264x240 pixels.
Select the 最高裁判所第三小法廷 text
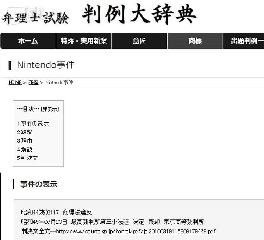100,222
